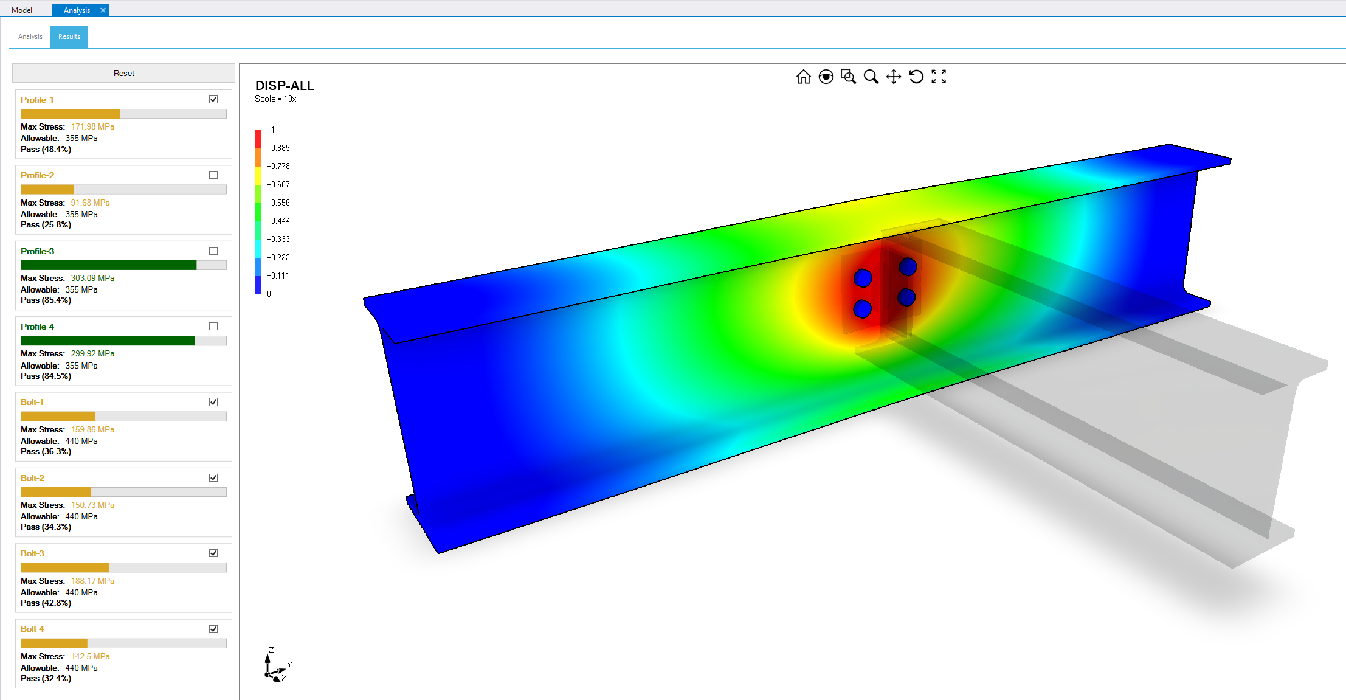Screen dimensions: 1346x700
Task: Activate the Pan tool in the viewport
Action: (893, 77)
